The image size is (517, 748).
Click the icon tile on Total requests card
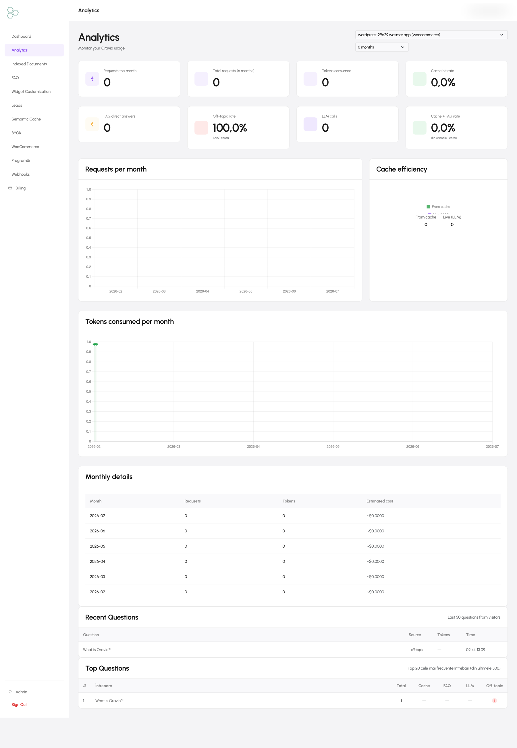coord(201,79)
